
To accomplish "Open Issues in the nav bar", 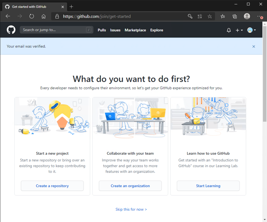I will 115,30.
